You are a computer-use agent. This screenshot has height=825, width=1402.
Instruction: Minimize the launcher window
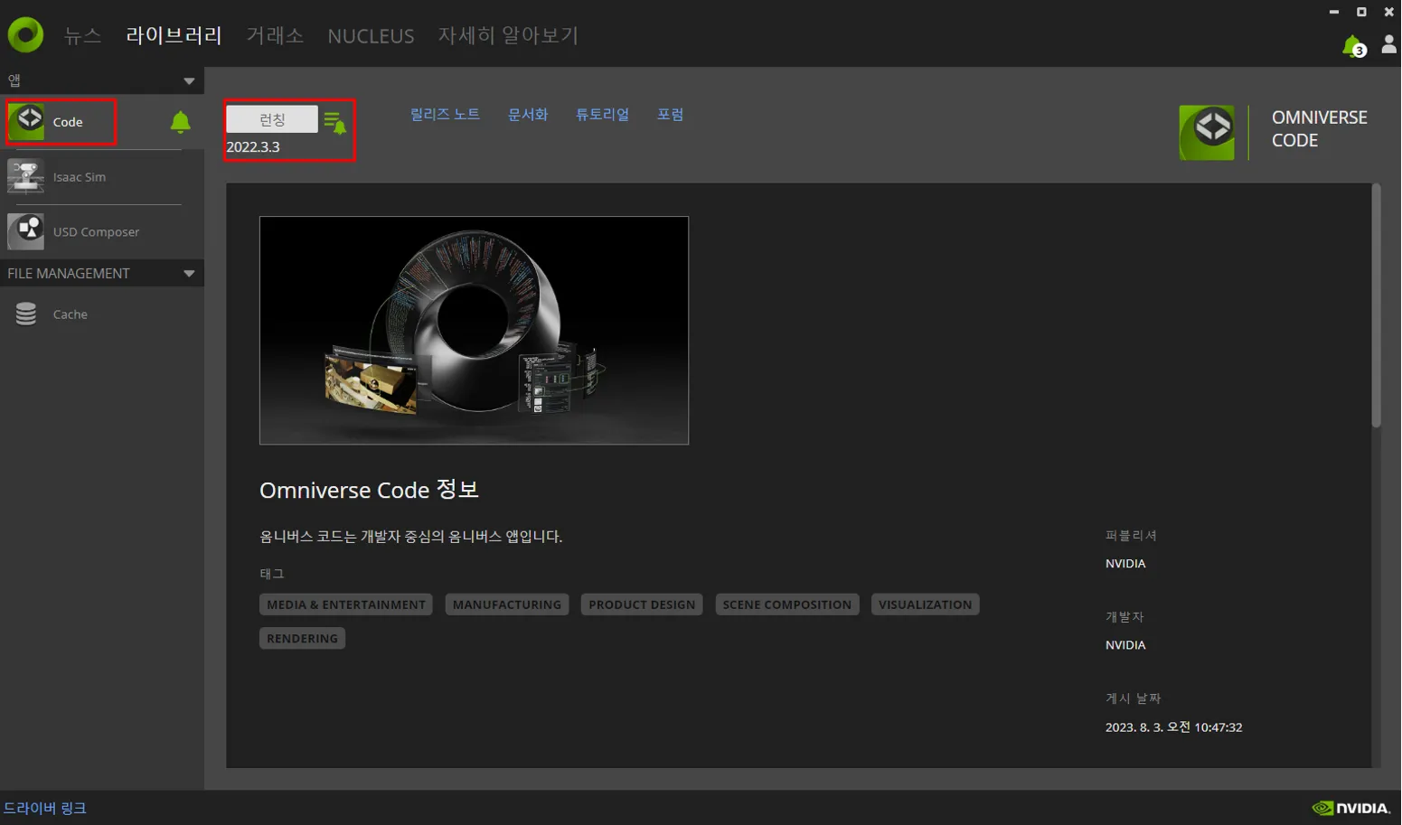pos(1334,12)
